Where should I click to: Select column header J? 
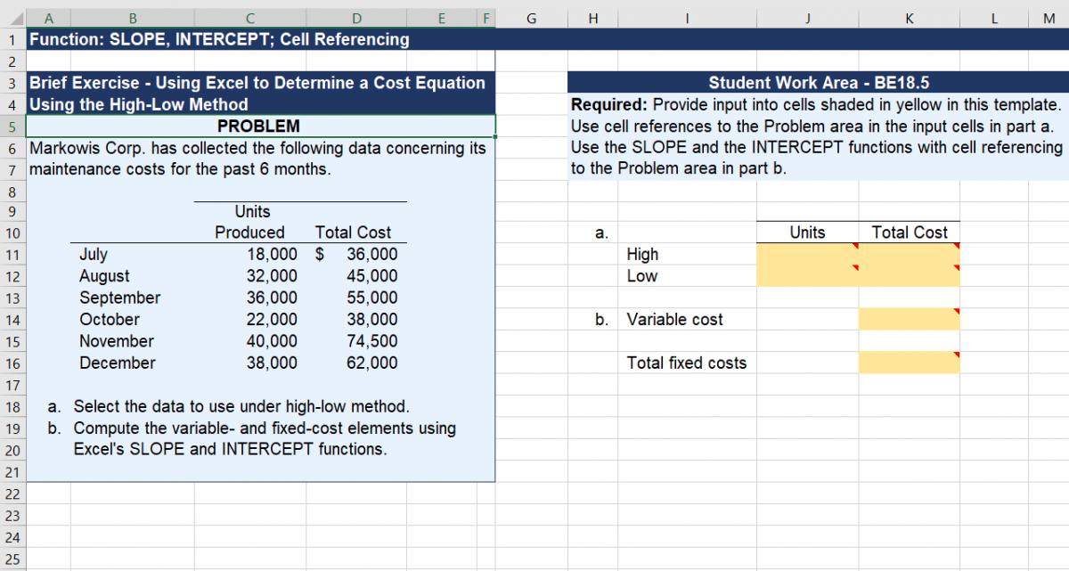pyautogui.click(x=807, y=18)
